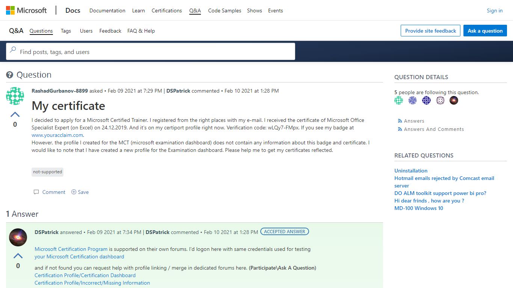Open fourth follower avatar in Question Details

pyautogui.click(x=440, y=100)
